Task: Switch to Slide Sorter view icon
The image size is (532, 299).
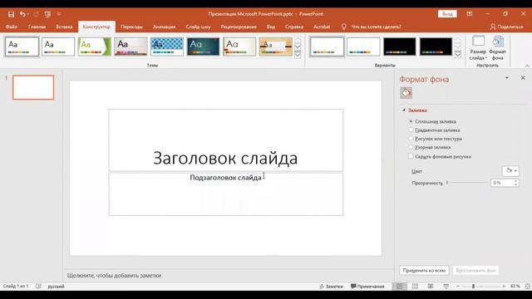Action: click(415, 287)
